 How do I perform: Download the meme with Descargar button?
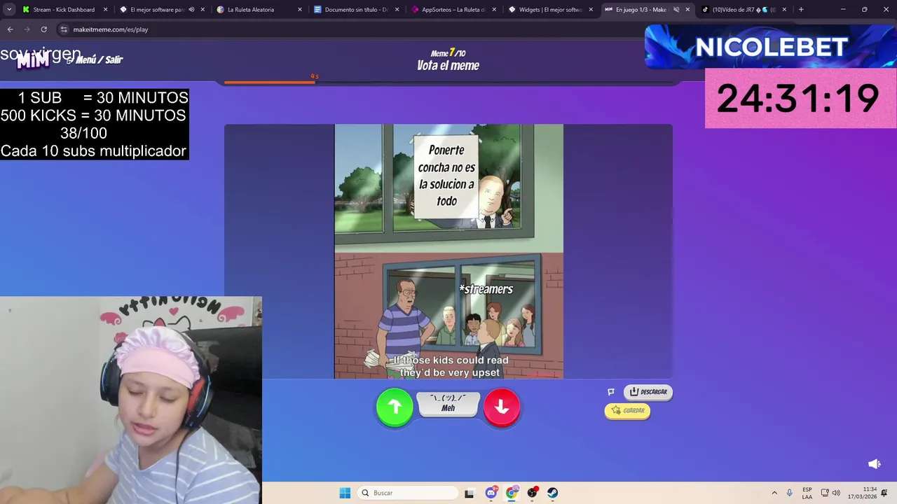648,392
